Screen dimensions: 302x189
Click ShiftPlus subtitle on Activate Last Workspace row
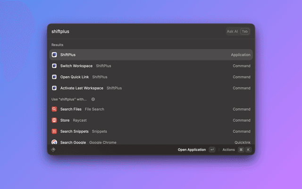click(x=114, y=88)
